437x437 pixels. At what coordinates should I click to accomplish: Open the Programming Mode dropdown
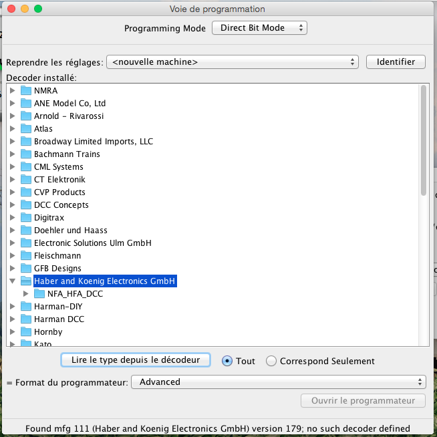tap(259, 28)
